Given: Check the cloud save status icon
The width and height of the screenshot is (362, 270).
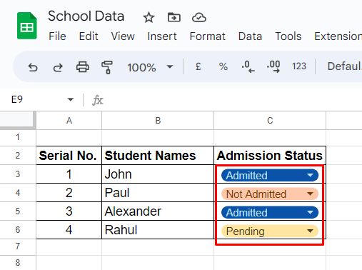Looking at the screenshot, I should click(x=199, y=17).
